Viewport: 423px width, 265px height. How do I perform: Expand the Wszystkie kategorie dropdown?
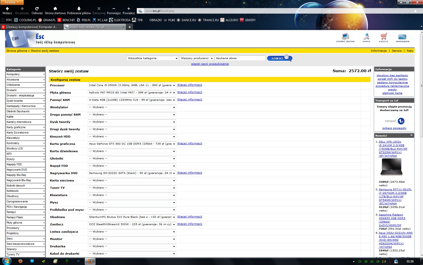tap(153, 58)
